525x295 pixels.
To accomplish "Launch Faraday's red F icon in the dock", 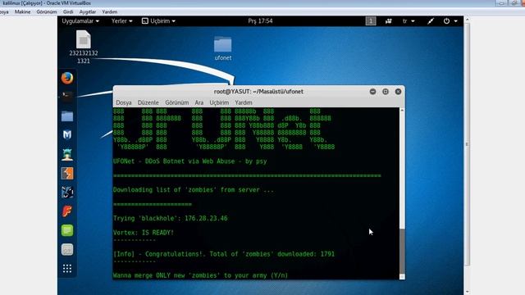I will point(67,211).
